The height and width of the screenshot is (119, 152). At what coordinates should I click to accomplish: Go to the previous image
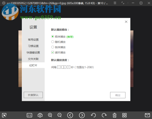point(70,115)
